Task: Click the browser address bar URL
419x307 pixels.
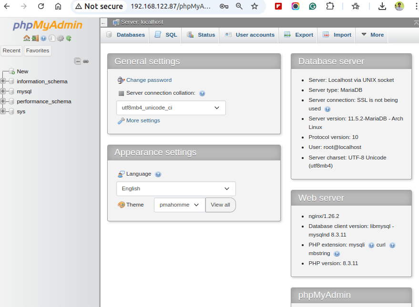Action: point(171,6)
